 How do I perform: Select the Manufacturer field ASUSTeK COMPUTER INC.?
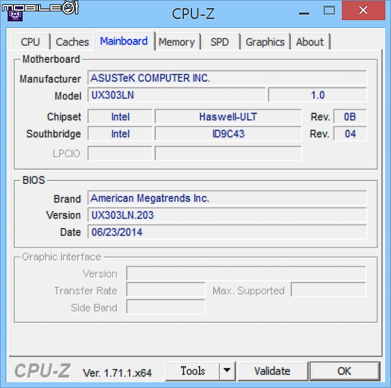[227, 78]
